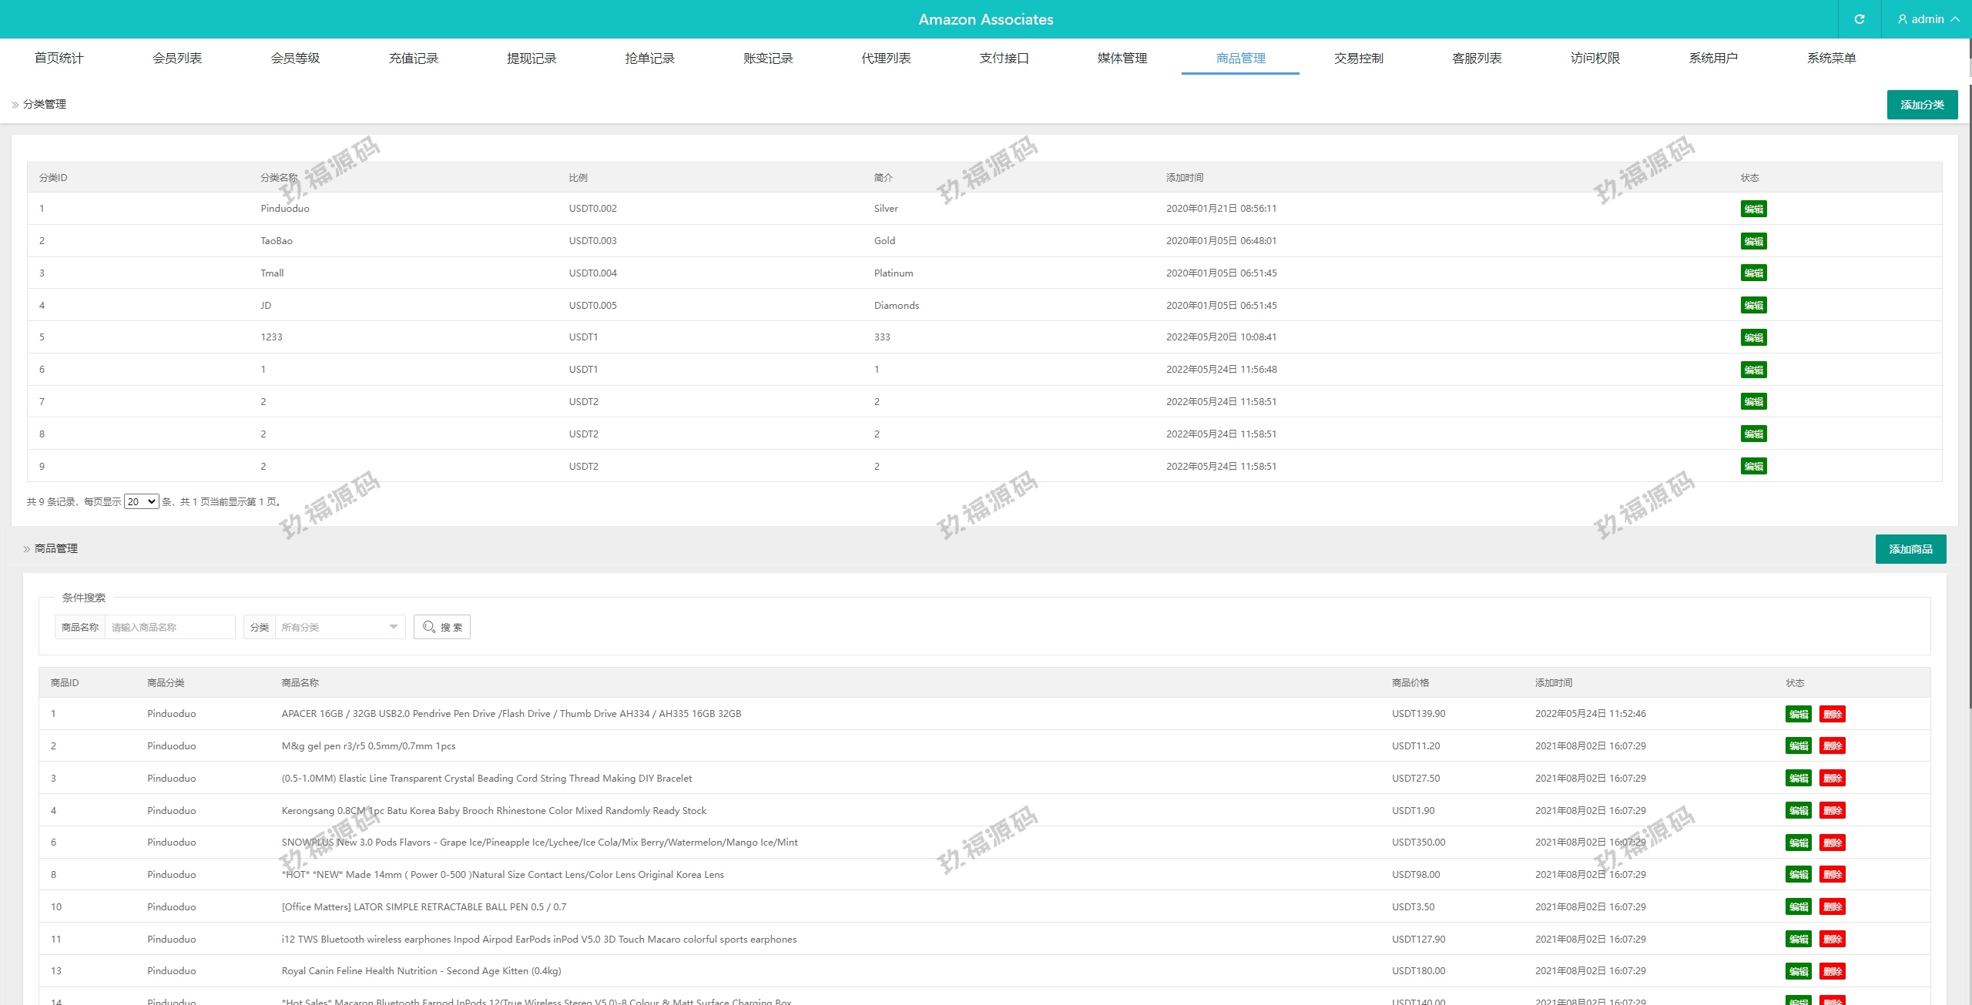Viewport: 1972px width, 1005px height.
Task: Click the 添加商品 button
Action: (1910, 549)
